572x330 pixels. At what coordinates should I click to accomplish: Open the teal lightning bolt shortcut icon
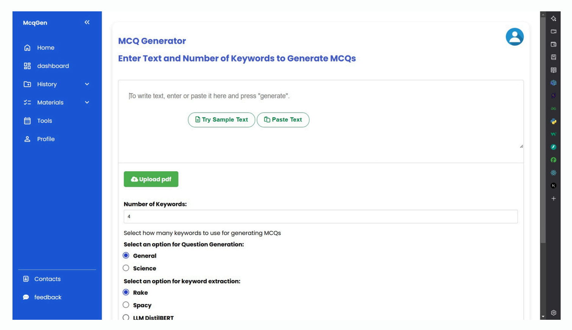coord(553,147)
